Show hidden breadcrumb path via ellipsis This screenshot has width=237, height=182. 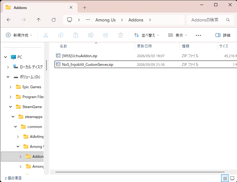pos(88,20)
